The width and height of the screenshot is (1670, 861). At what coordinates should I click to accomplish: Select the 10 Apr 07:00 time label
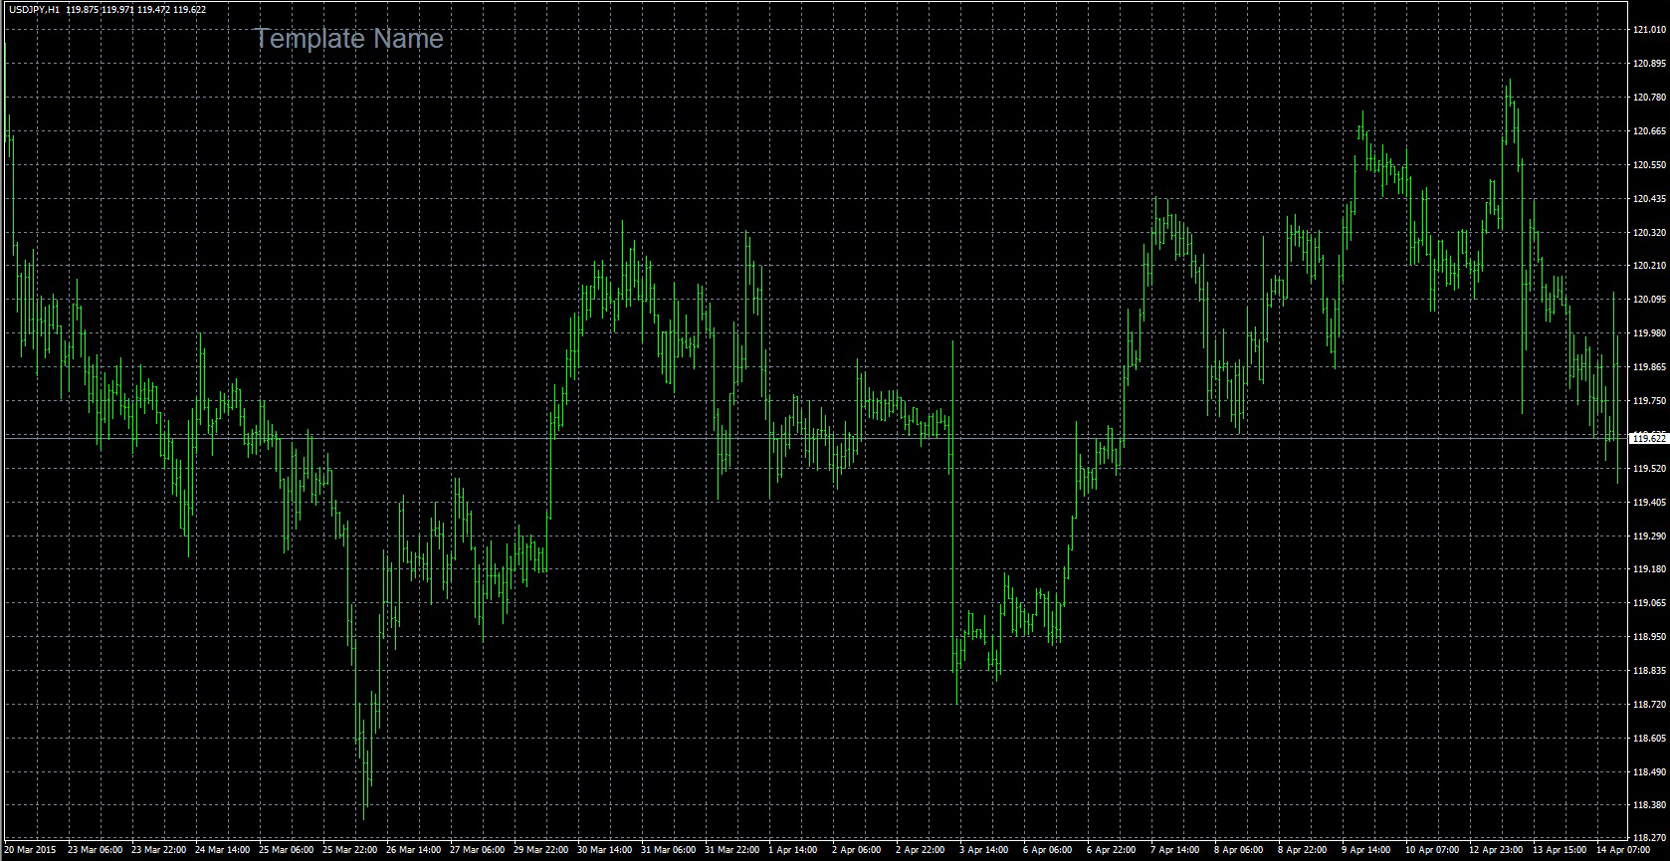1432,851
